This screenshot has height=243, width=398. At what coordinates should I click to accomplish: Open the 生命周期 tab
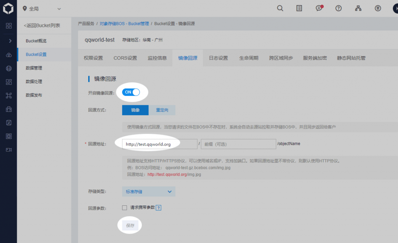click(249, 58)
